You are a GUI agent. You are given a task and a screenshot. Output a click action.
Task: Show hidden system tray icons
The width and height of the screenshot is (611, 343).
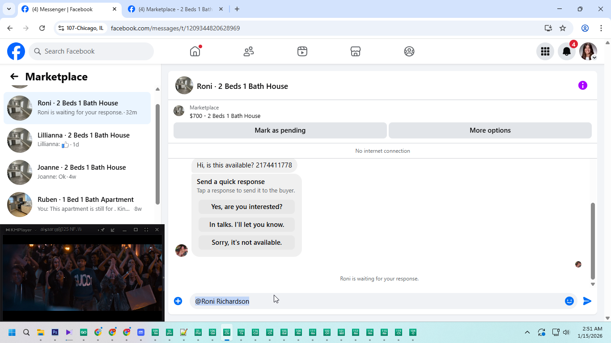pos(527,332)
